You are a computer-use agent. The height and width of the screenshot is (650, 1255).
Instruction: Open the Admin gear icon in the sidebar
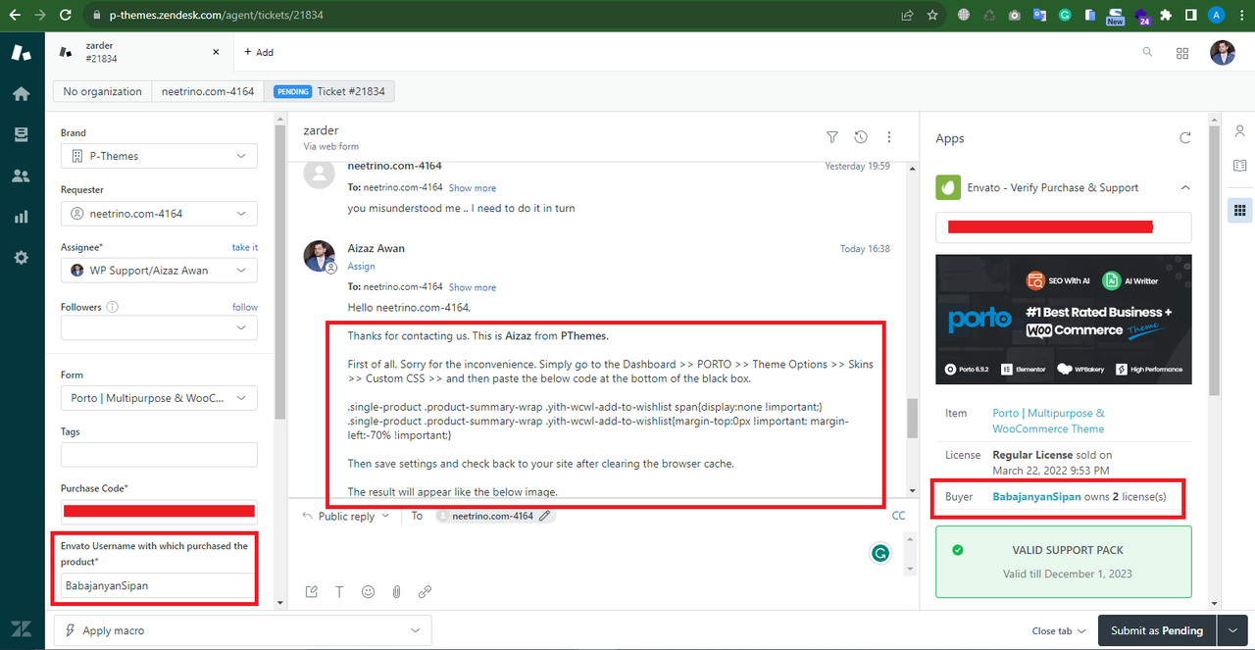21,258
